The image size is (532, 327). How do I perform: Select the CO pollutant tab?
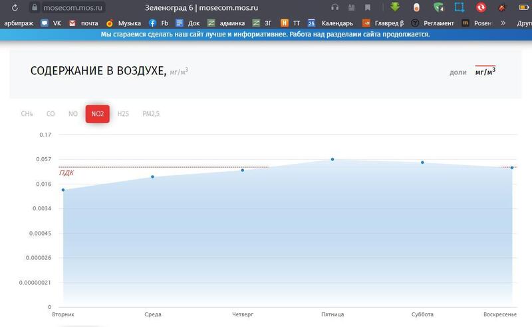point(51,114)
